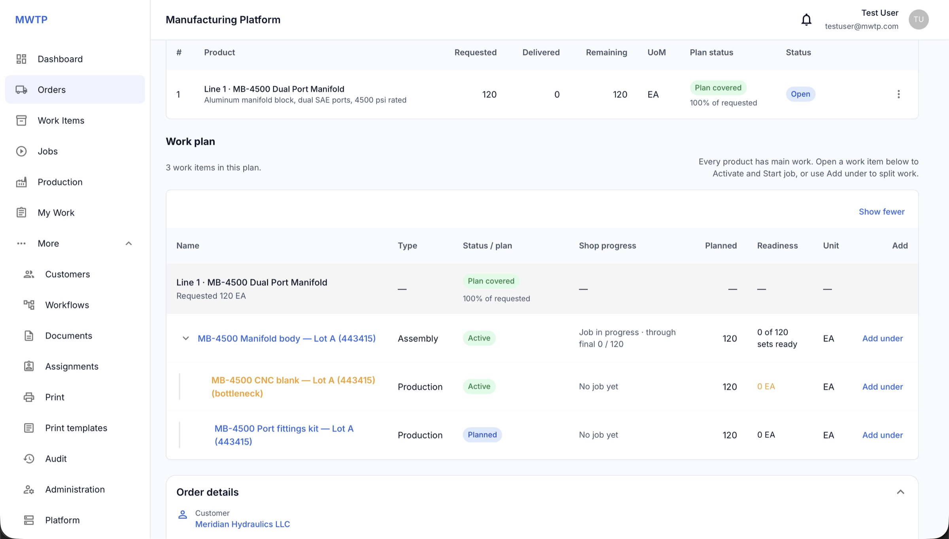The width and height of the screenshot is (949, 539).
Task: Click the testuser@mwtp.com email text
Action: point(862,26)
